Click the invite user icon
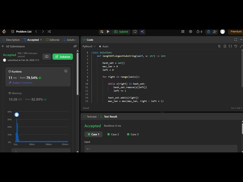Screen dimensions: 243x182 [215, 31]
